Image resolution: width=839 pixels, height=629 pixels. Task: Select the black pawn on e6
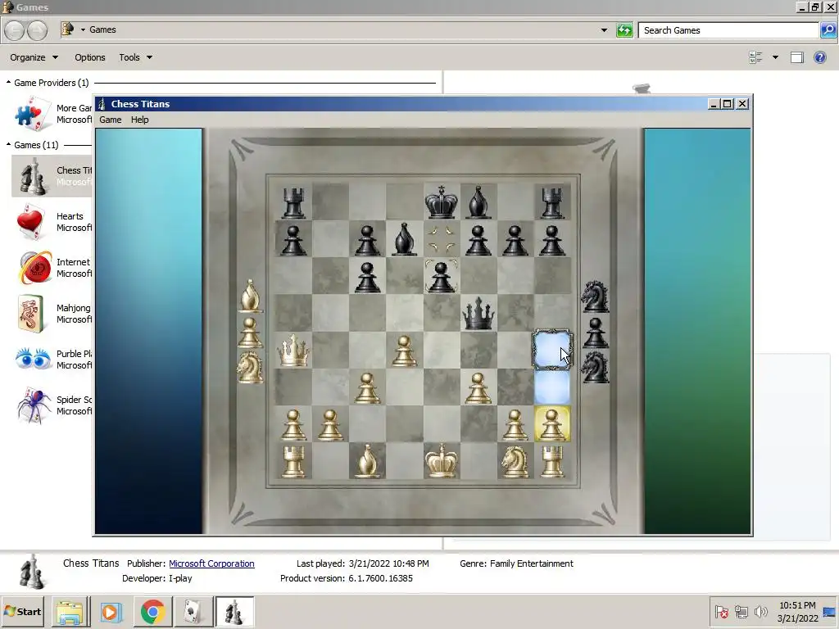point(441,277)
